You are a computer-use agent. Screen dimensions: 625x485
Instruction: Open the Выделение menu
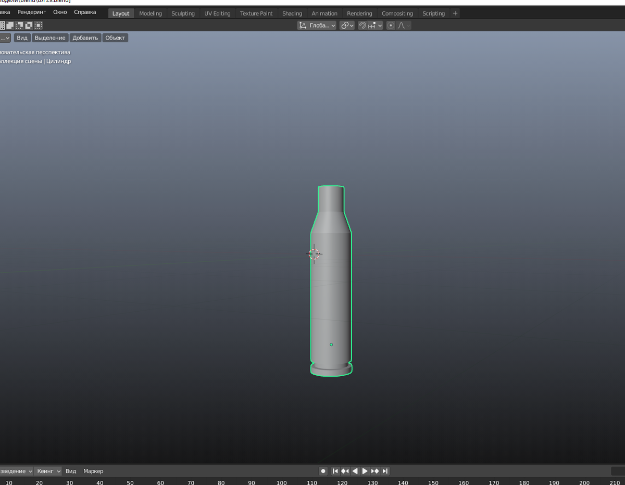(x=50, y=37)
